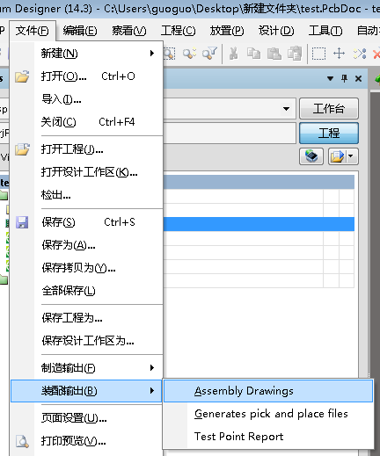
Task: Select Generates pick and place files
Action: tap(268, 414)
